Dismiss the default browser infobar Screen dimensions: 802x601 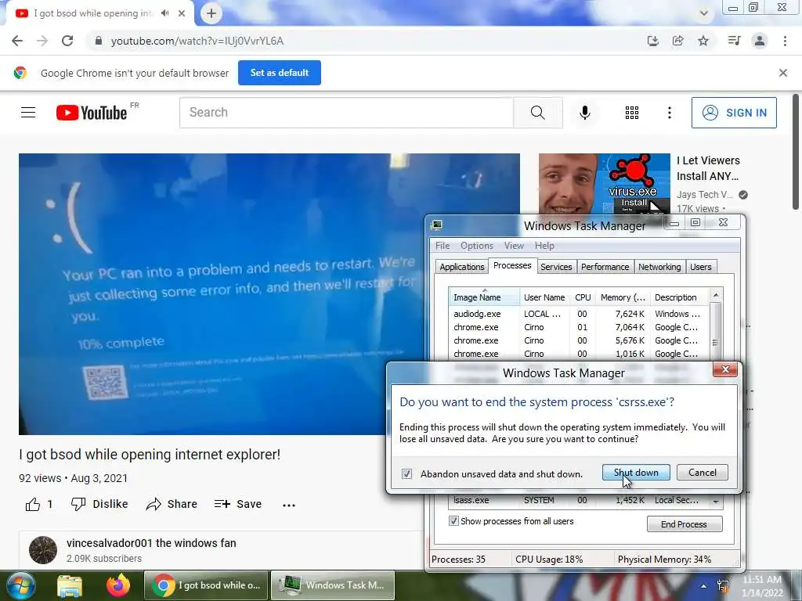(x=782, y=73)
